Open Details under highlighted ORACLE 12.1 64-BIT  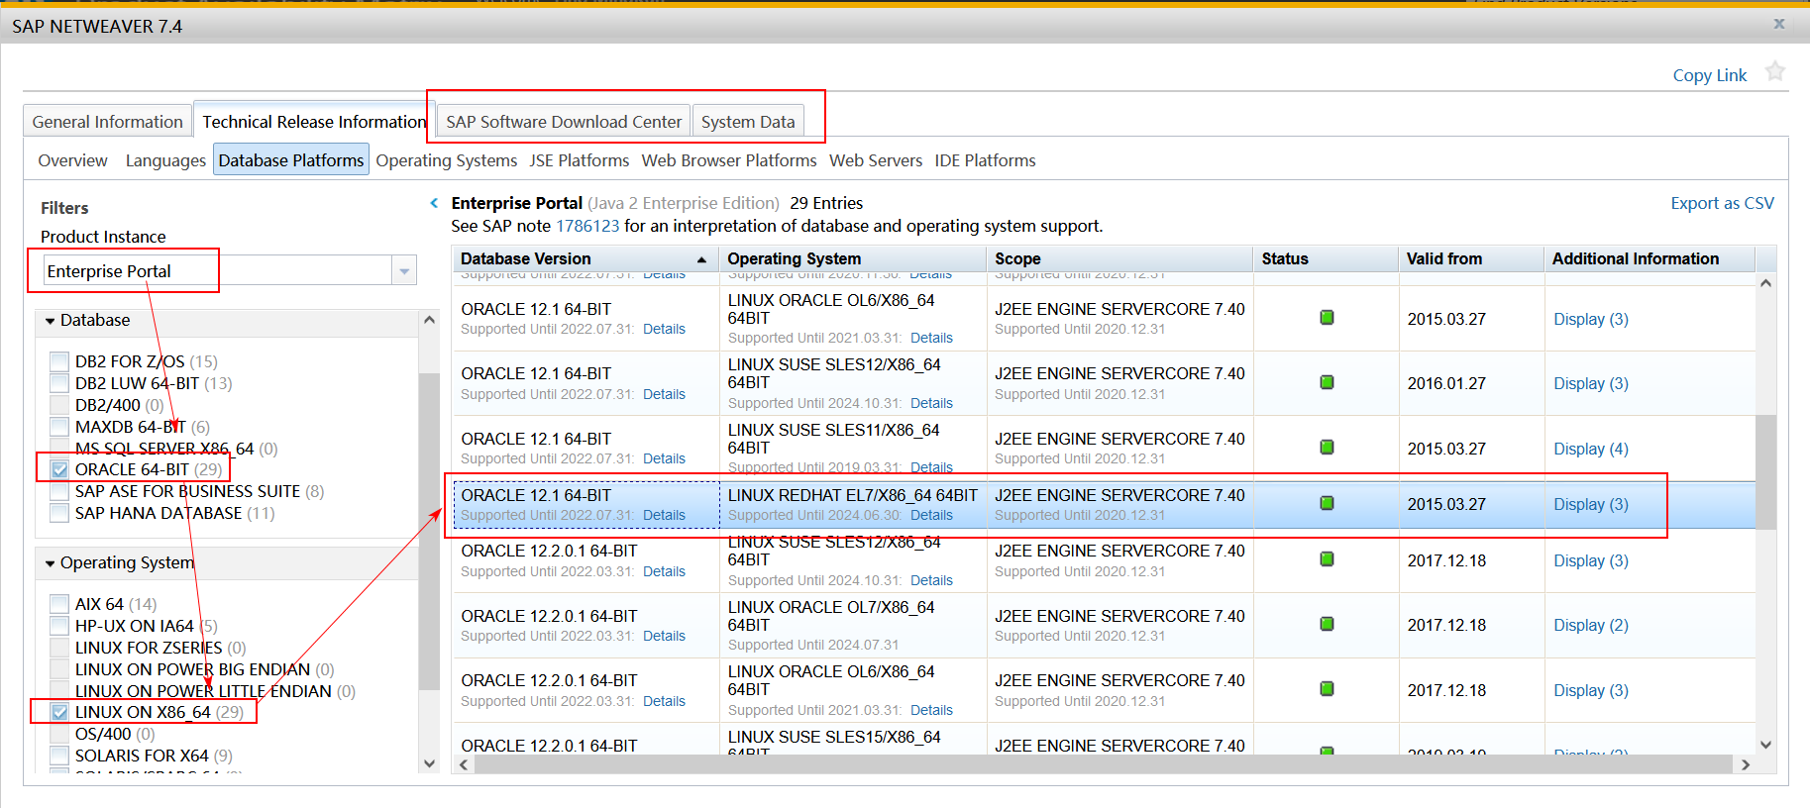click(x=664, y=515)
